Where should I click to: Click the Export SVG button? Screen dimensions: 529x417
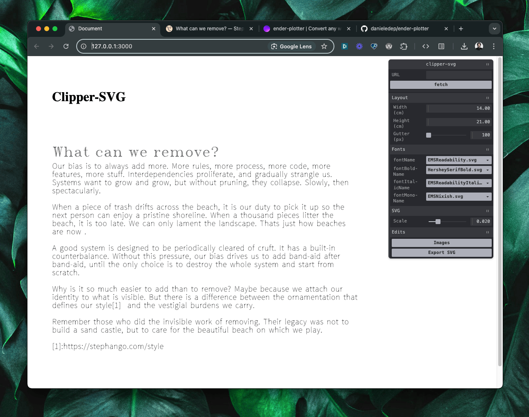442,253
